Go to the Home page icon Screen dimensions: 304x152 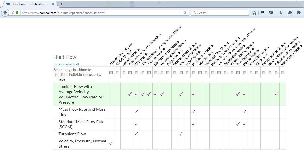tap(290, 13)
